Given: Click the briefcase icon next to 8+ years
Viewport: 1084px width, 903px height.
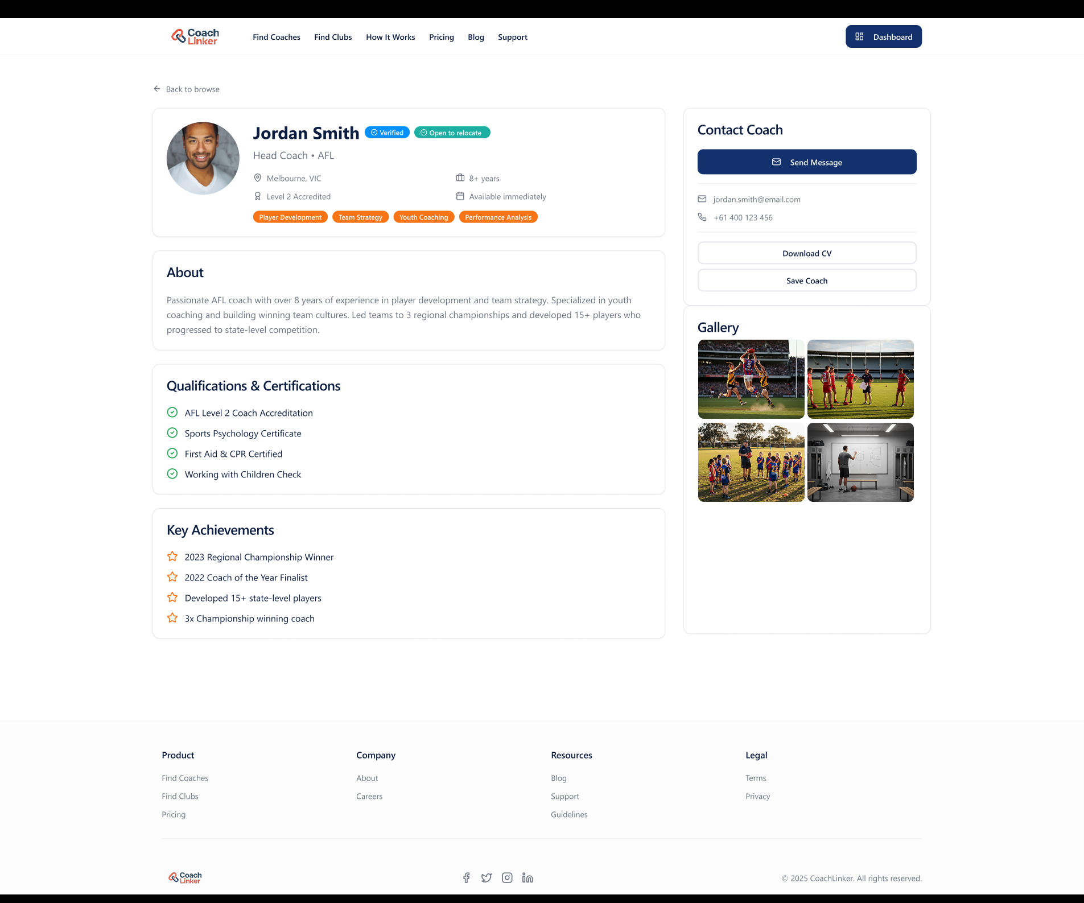Looking at the screenshot, I should 460,178.
